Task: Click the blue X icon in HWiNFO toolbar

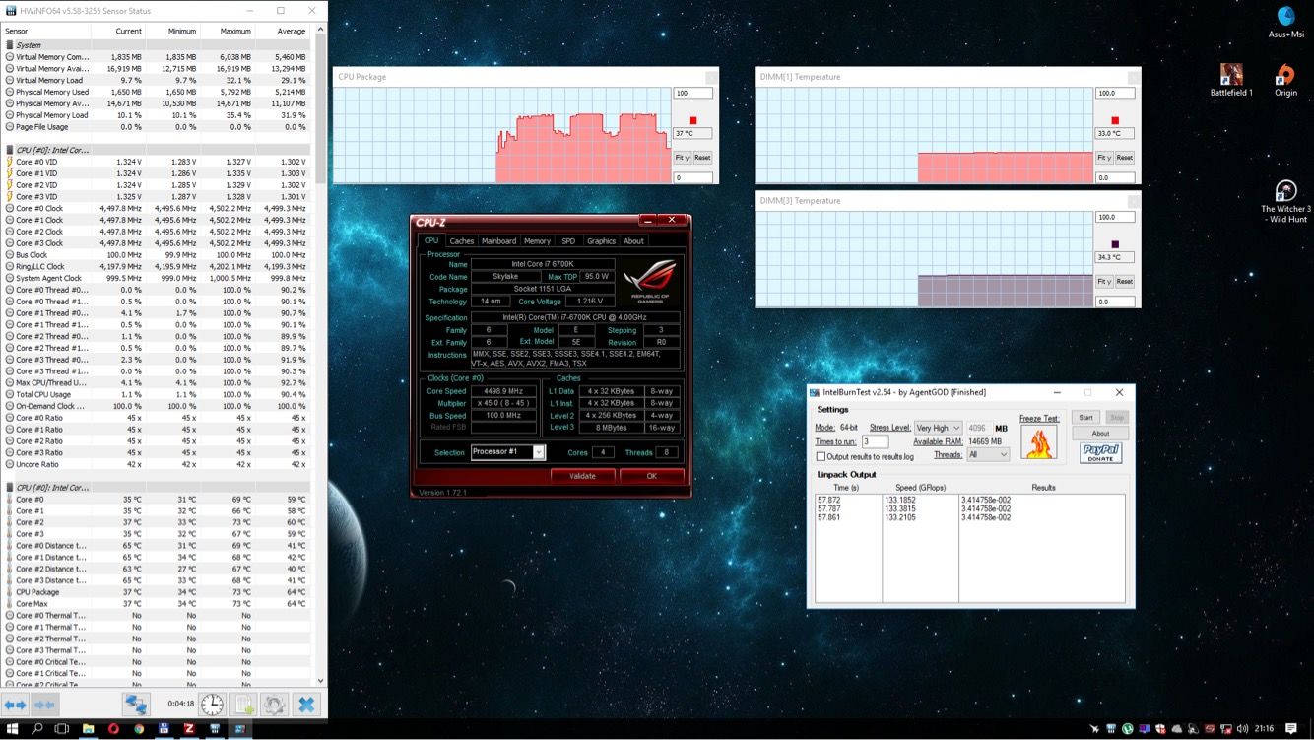Action: (306, 705)
